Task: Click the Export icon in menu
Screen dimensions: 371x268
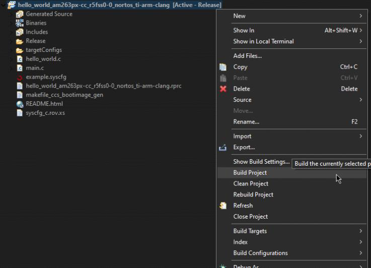Action: [224, 148]
